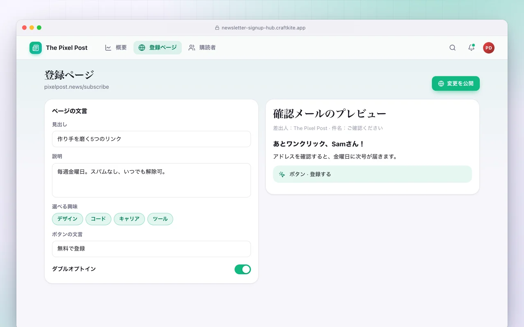Switch to the 購読者 tab
Screen dimensions: 524x327
click(202, 48)
